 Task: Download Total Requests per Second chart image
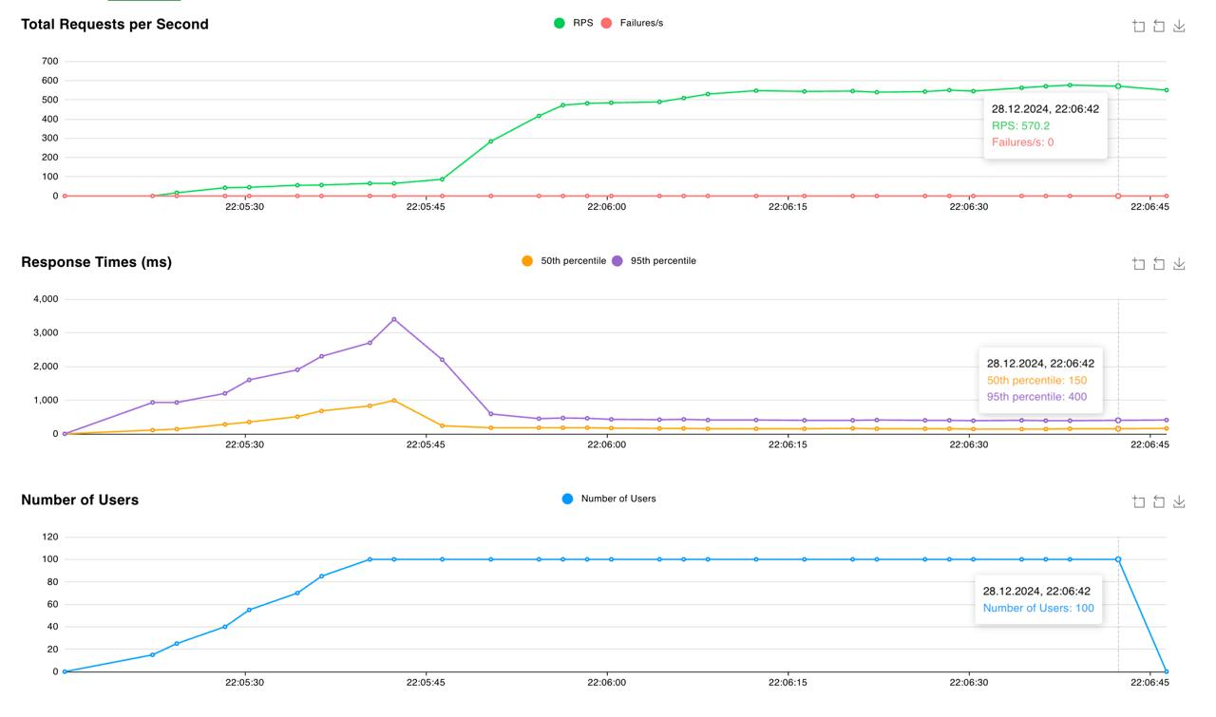pyautogui.click(x=1179, y=27)
